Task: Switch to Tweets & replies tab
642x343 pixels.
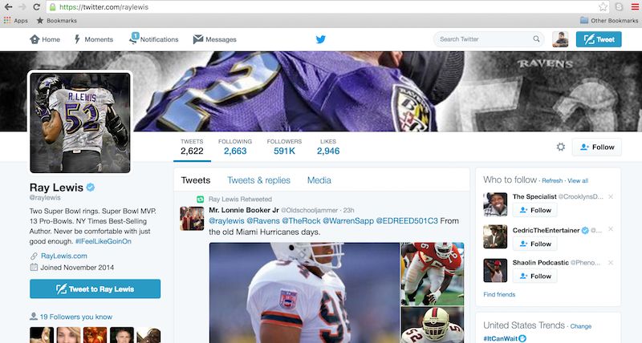Action: point(258,180)
